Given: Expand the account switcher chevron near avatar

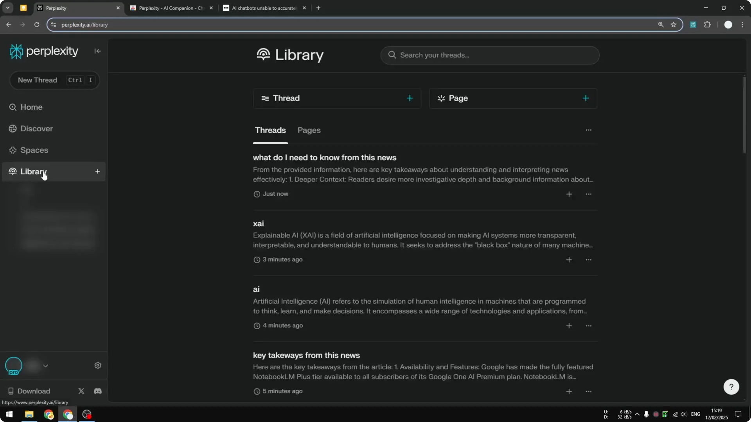Looking at the screenshot, I should point(46,365).
